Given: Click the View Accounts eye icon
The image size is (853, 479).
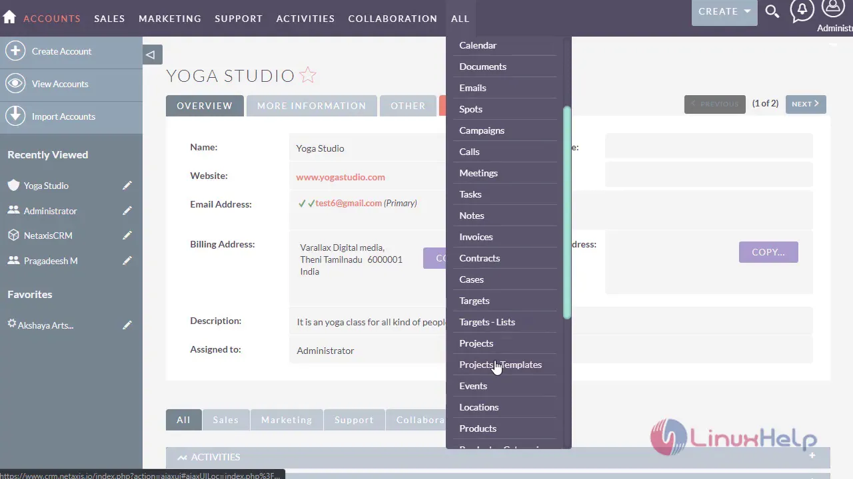Looking at the screenshot, I should (15, 83).
